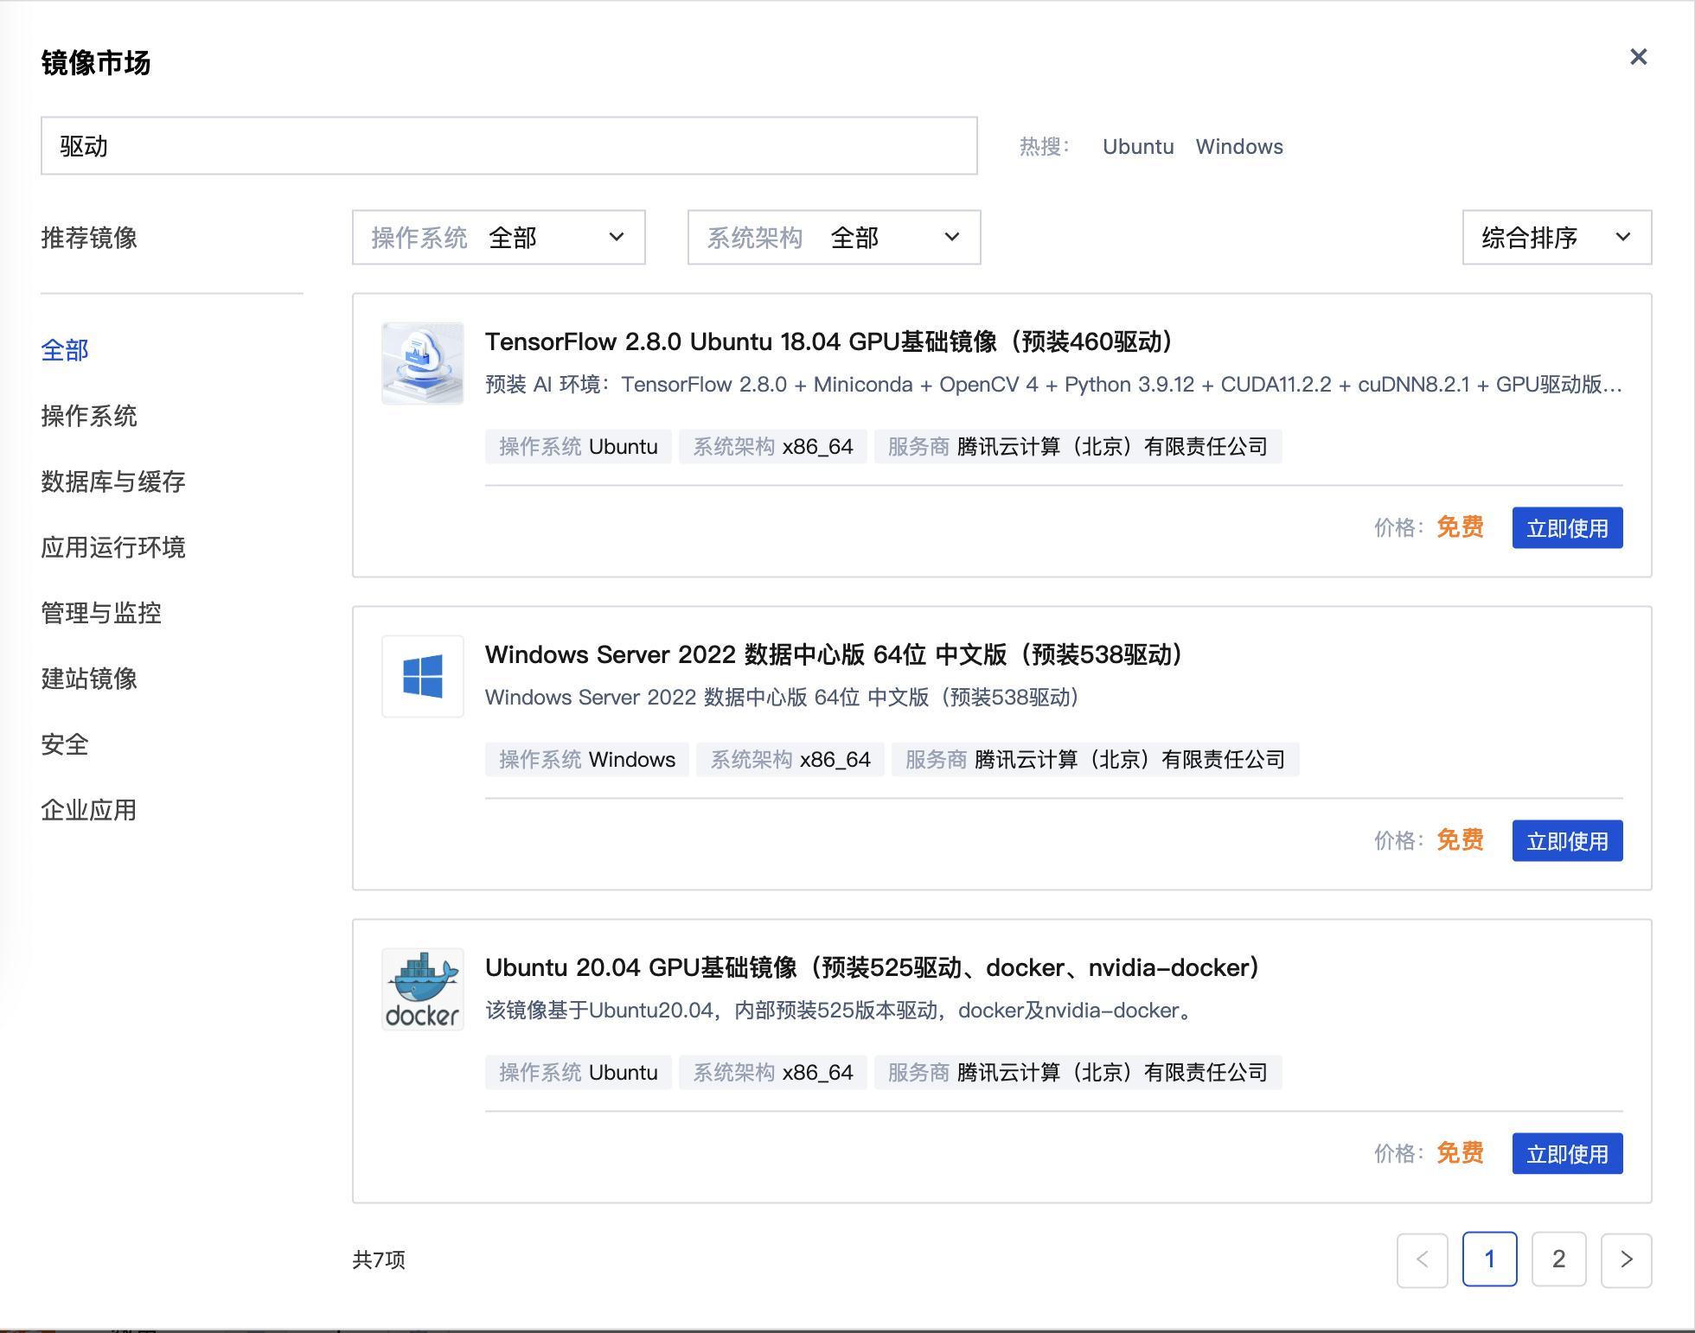Click 推荐镜像 heading
Screen dimensions: 1695x1333
[x=89, y=238]
